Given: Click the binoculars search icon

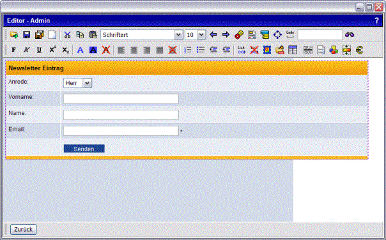Looking at the screenshot, I should click(x=350, y=34).
